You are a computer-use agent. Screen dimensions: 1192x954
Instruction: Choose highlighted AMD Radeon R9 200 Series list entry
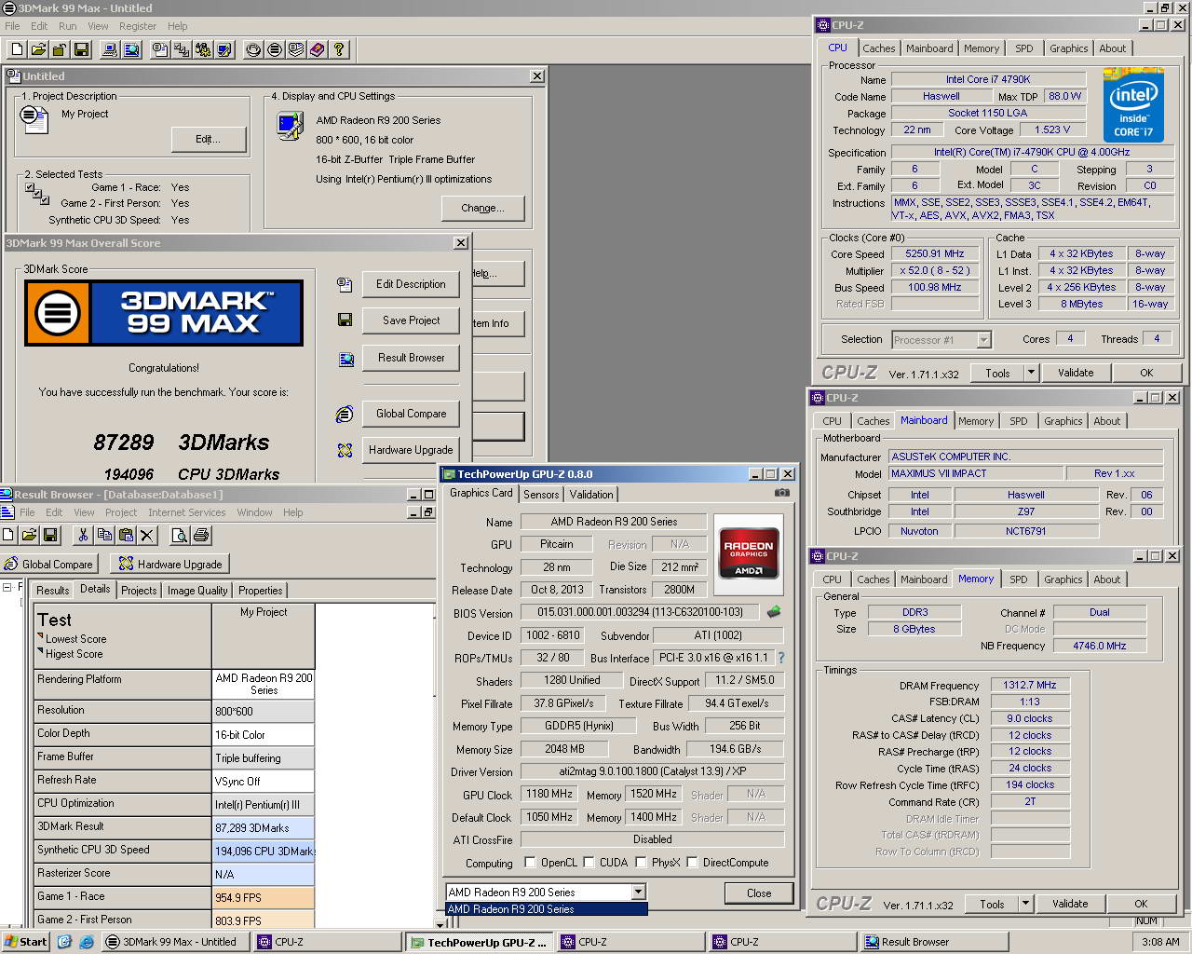pyautogui.click(x=547, y=909)
